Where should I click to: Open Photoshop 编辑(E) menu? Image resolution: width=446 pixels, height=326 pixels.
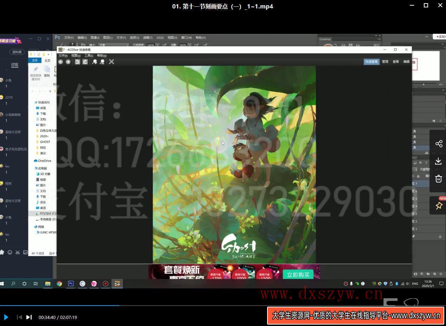point(82,38)
